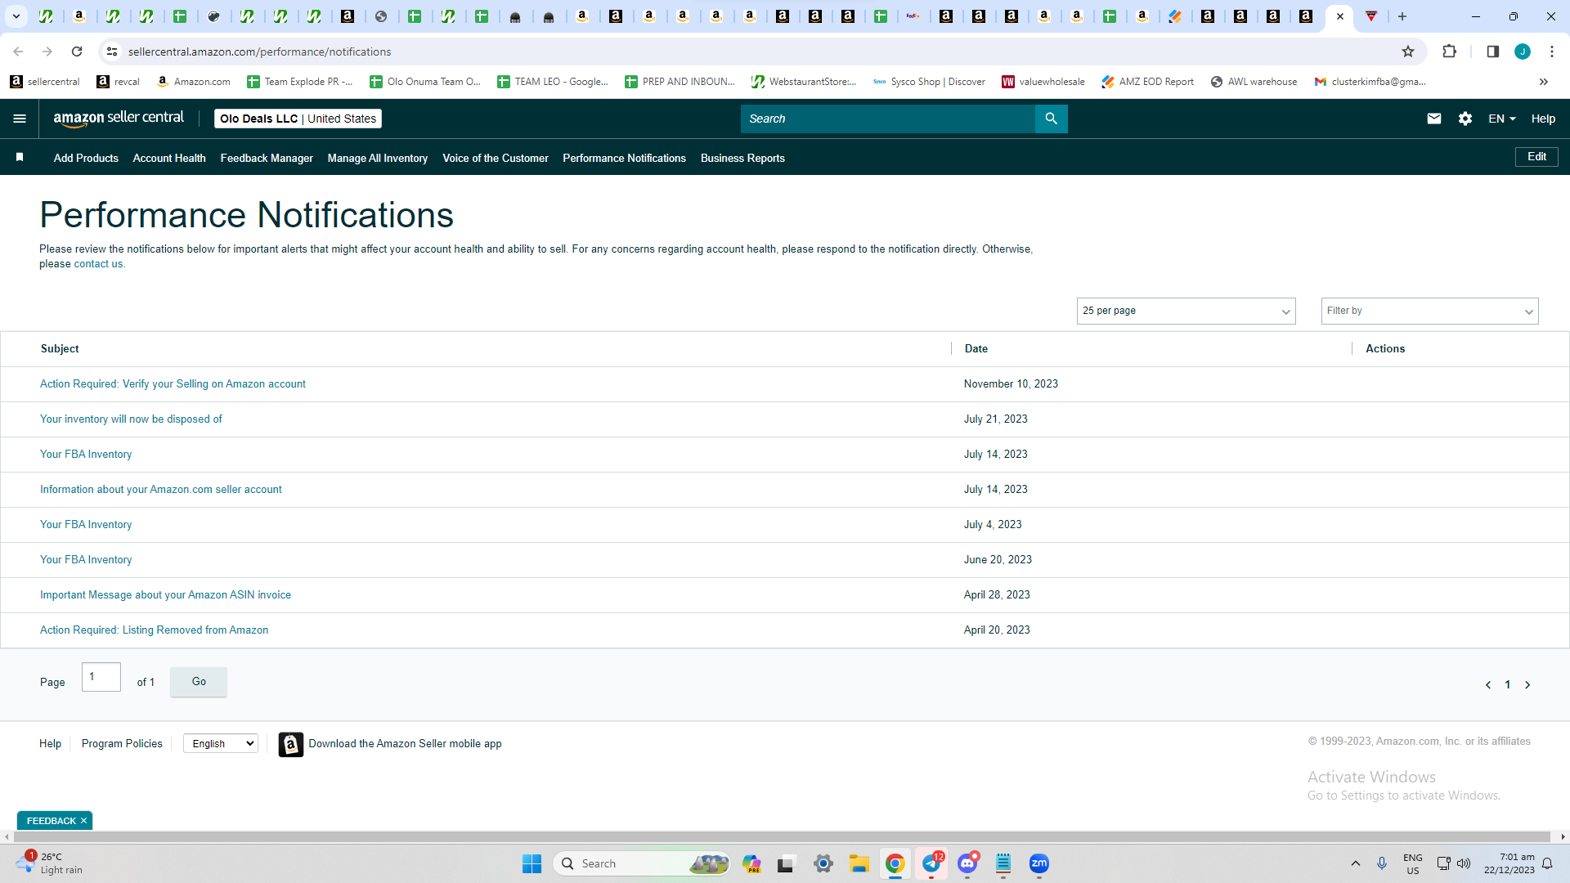The width and height of the screenshot is (1570, 883).
Task: Click the bookmark flag icon in nav bar
Action: 20,157
